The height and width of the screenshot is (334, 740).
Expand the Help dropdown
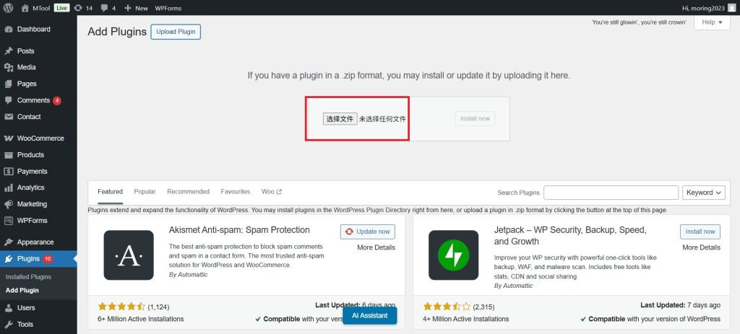click(712, 22)
